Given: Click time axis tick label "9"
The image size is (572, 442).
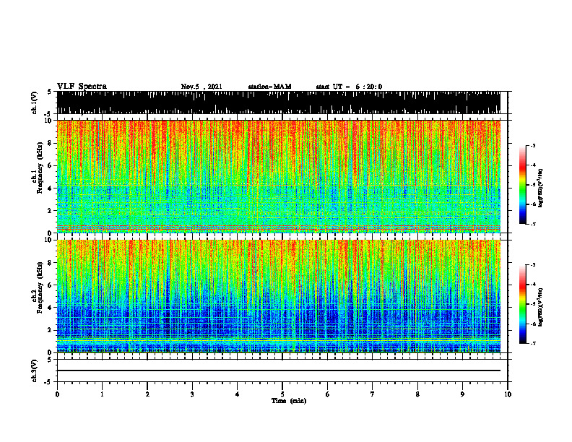Looking at the screenshot, I should tap(462, 394).
